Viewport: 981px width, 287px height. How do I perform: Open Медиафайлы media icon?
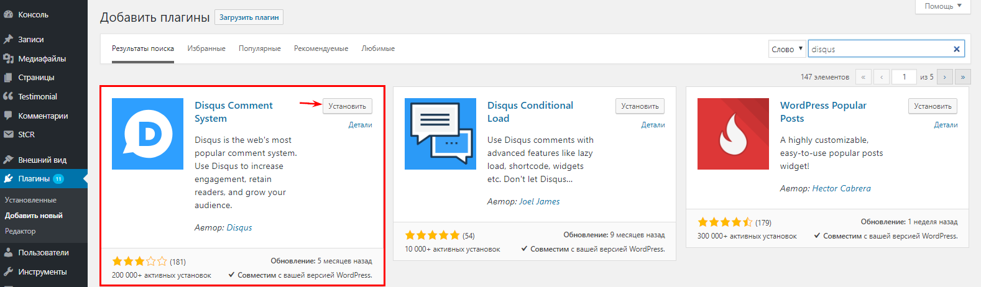pos(8,58)
